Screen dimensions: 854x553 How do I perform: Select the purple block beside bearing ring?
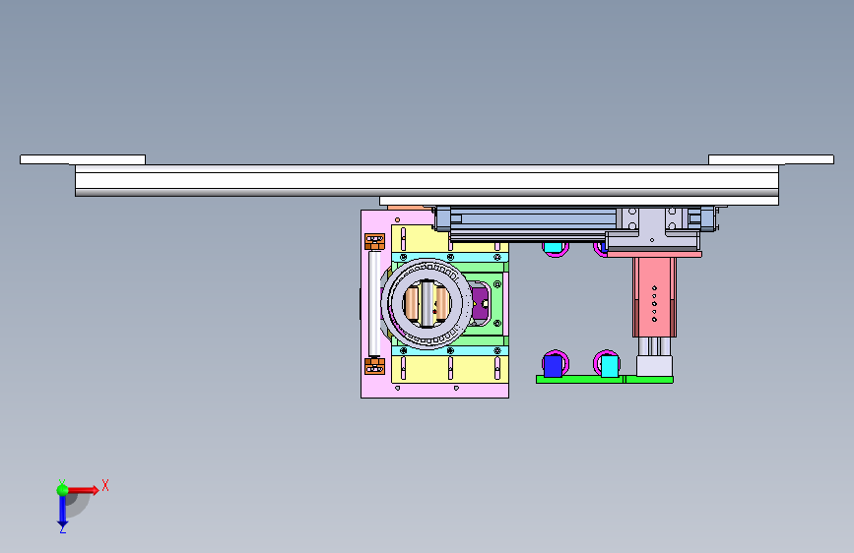click(x=481, y=303)
